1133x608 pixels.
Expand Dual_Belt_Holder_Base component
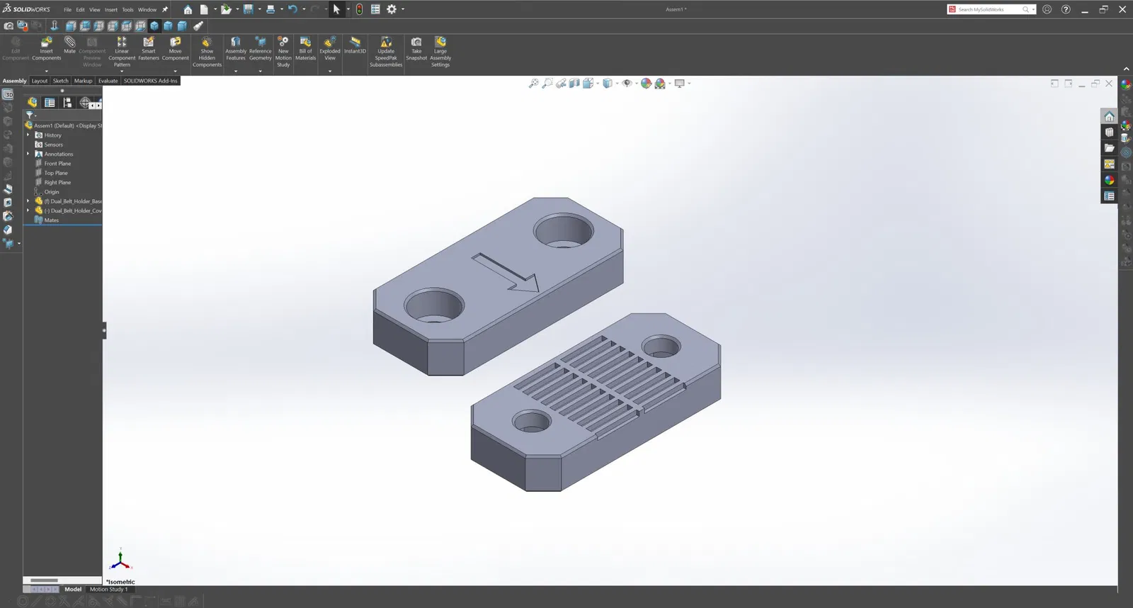(28, 201)
